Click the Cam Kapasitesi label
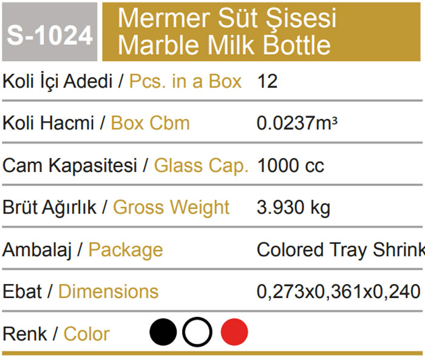This screenshot has width=425, height=360. coord(70,165)
